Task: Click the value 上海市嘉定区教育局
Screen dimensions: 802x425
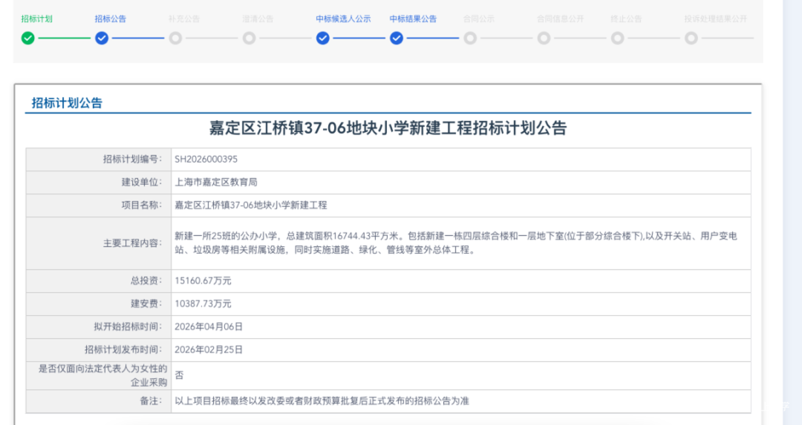Action: (x=216, y=182)
